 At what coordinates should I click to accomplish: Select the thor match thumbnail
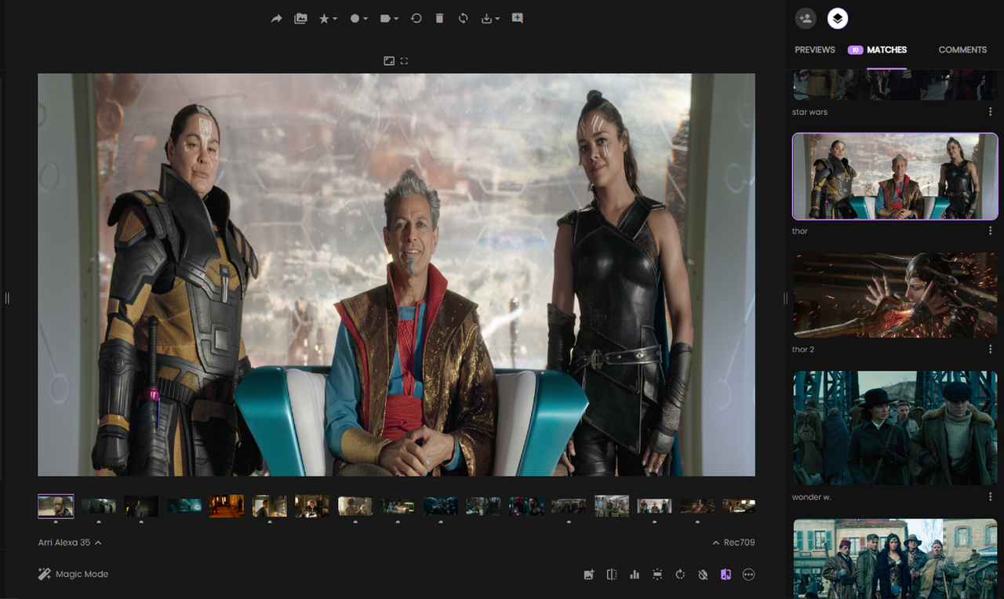(895, 176)
